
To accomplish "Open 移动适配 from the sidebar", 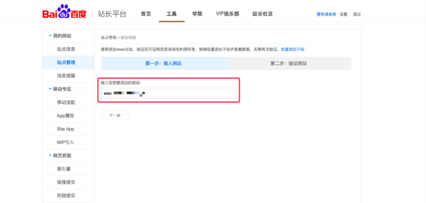I will point(66,102).
